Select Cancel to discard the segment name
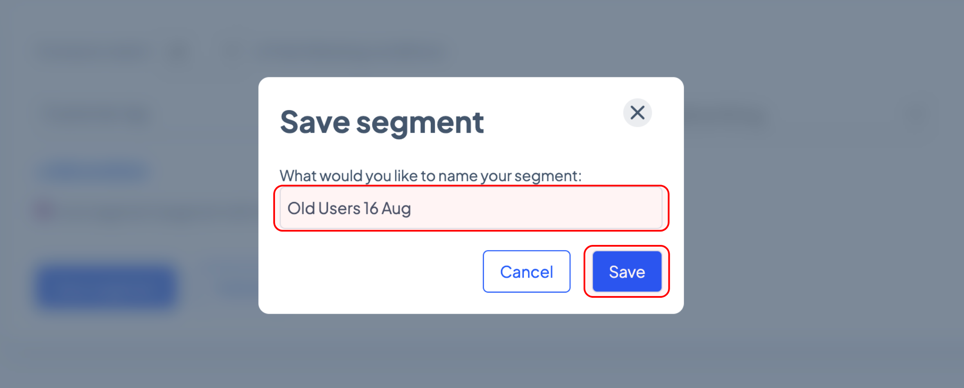 [526, 272]
